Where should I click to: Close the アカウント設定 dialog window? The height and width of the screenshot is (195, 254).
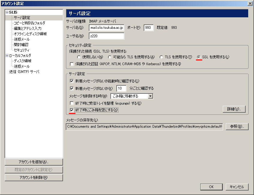pyautogui.click(x=250, y=3)
